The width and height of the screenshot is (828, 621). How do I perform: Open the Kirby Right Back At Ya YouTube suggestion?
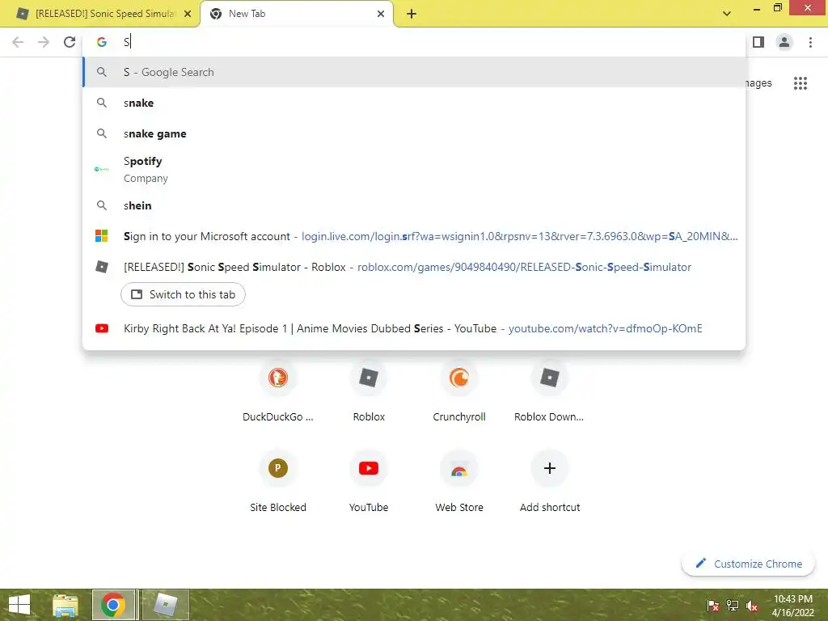coord(415,328)
